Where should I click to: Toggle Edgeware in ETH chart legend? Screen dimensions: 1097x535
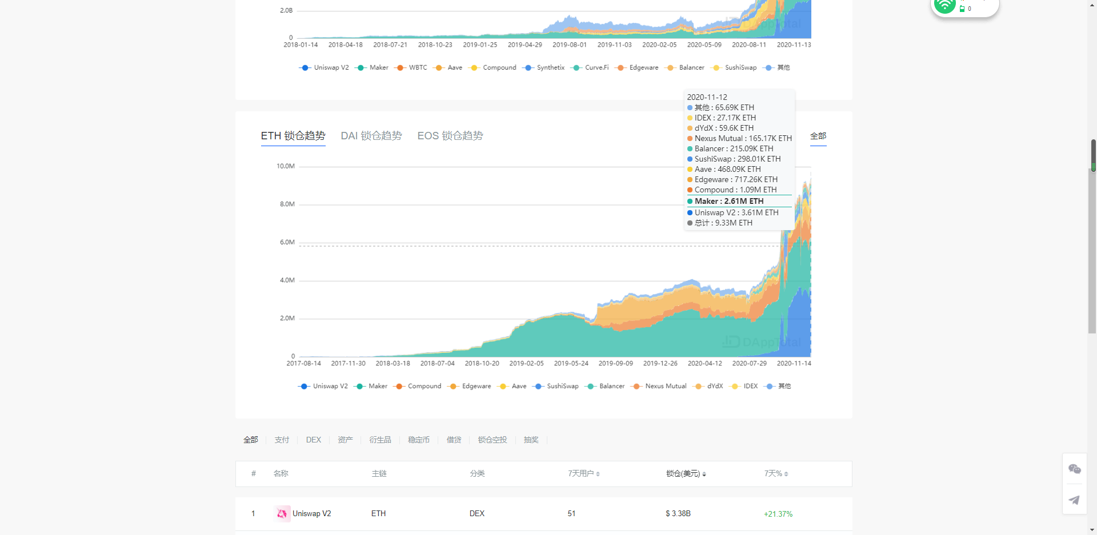click(x=469, y=386)
